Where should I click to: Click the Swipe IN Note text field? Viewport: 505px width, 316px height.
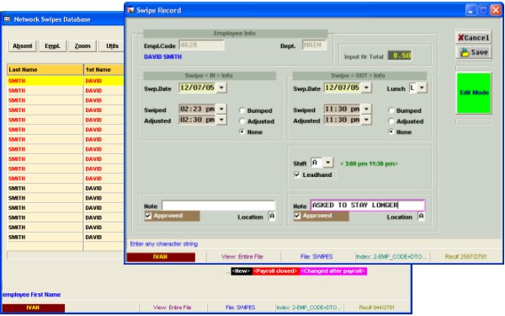point(219,206)
